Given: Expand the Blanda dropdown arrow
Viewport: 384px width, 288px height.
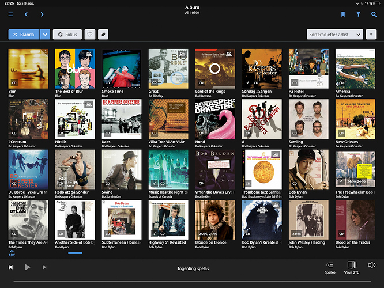Looking at the screenshot, I should (x=45, y=35).
